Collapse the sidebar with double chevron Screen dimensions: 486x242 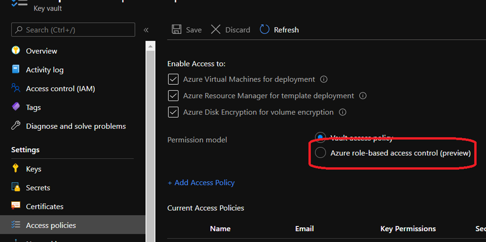[146, 30]
